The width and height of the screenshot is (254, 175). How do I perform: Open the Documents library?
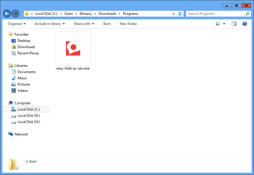[26, 72]
